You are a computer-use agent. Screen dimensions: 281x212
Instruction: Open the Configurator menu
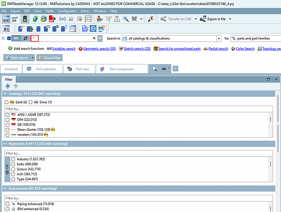(67, 11)
